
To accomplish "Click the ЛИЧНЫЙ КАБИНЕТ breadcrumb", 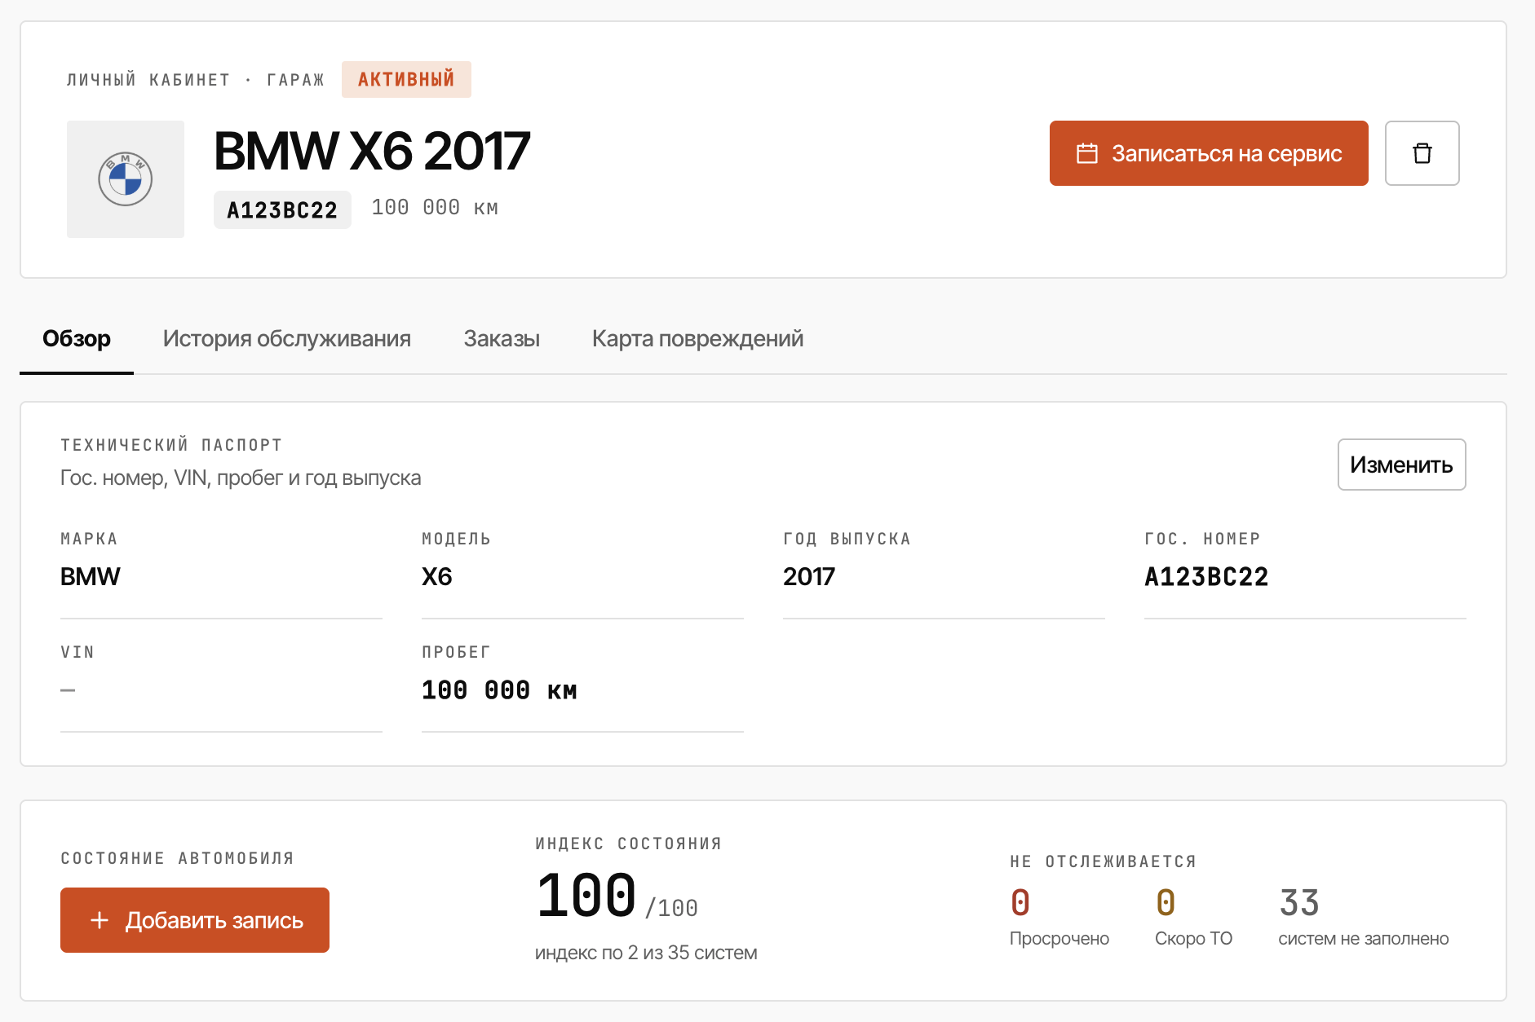I will [x=148, y=80].
